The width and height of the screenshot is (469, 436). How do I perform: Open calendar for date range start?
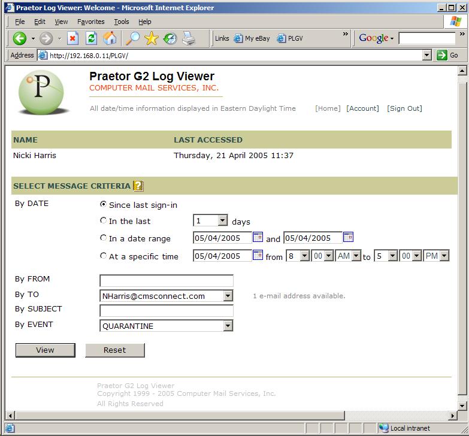pos(258,237)
